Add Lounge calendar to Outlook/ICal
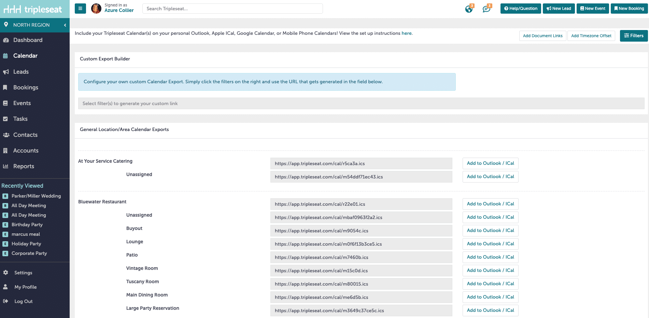The height and width of the screenshot is (318, 649). coord(490,244)
